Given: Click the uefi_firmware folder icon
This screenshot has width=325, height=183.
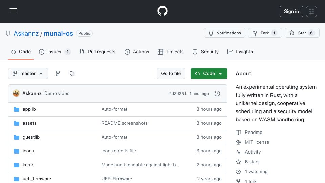Looking at the screenshot, I should tap(17, 179).
